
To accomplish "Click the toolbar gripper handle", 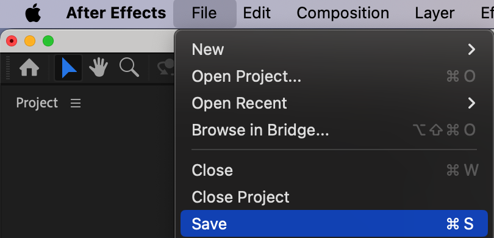I will tap(8, 68).
